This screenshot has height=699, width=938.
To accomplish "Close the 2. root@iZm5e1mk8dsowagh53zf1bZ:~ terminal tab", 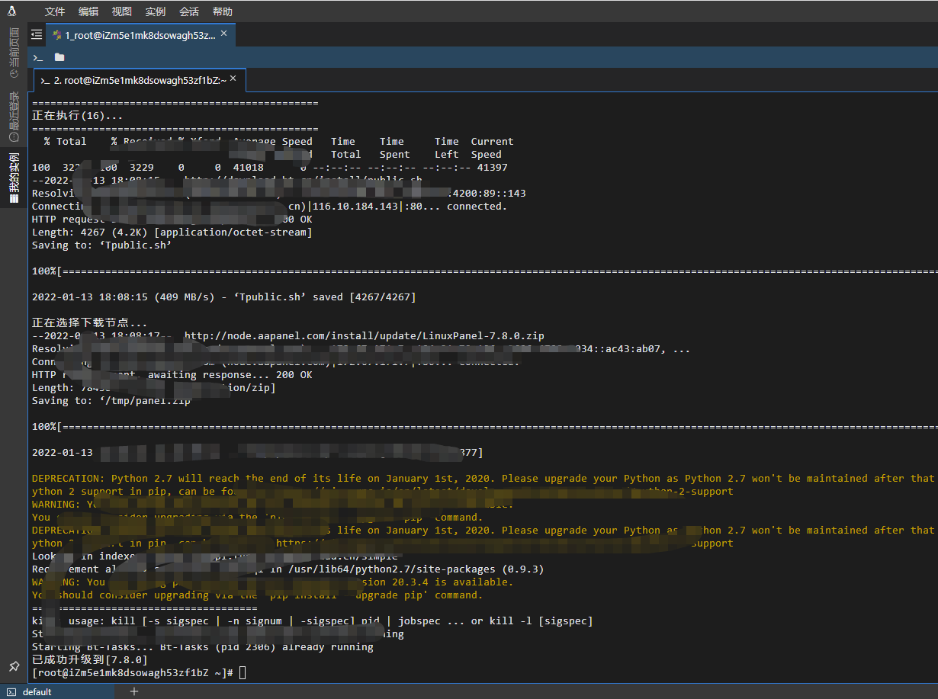I will pos(233,79).
